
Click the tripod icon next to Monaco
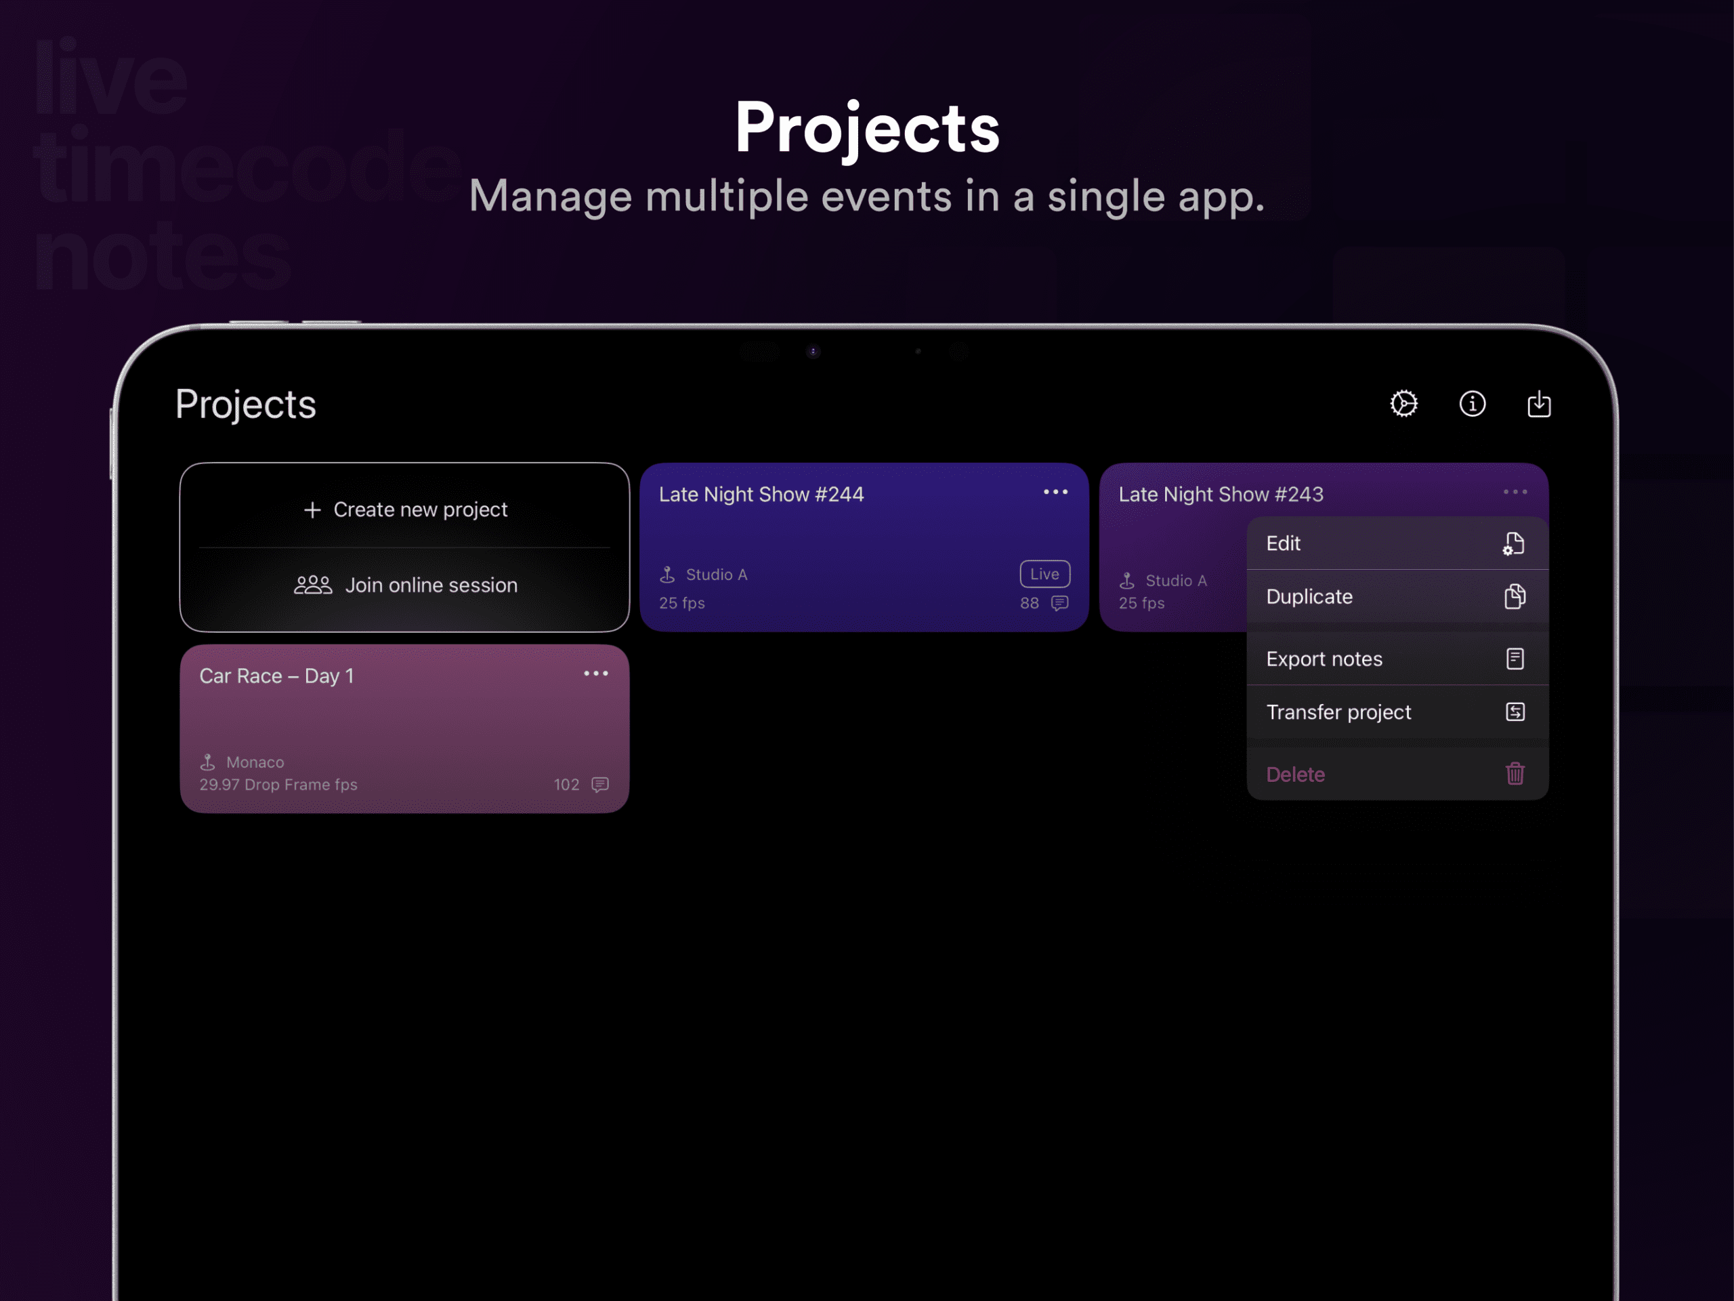click(208, 762)
